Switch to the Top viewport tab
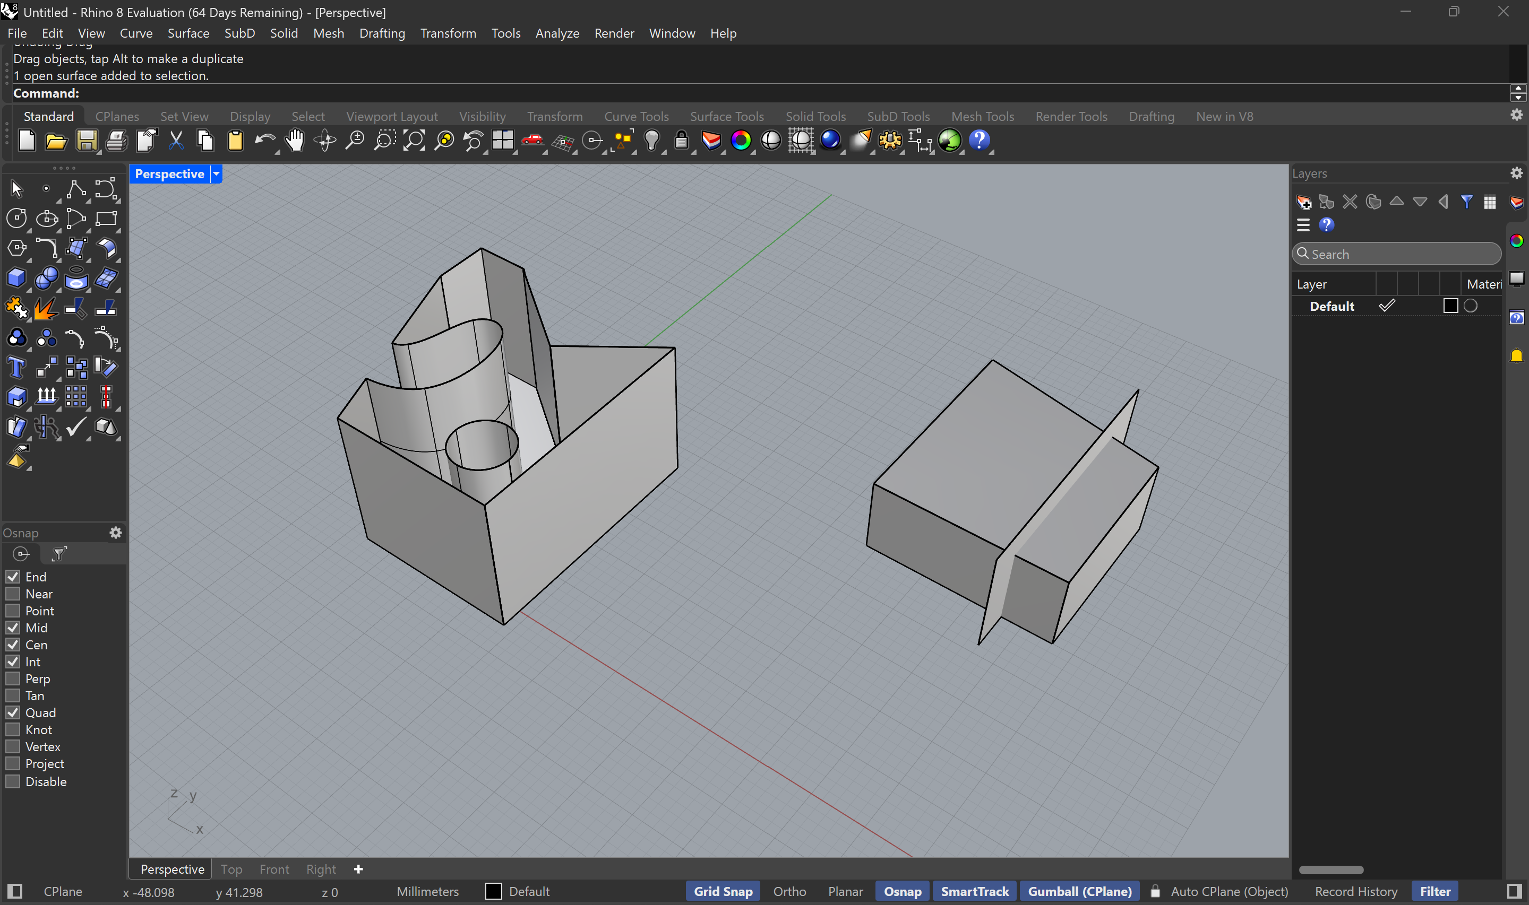Image resolution: width=1529 pixels, height=905 pixels. coord(232,869)
